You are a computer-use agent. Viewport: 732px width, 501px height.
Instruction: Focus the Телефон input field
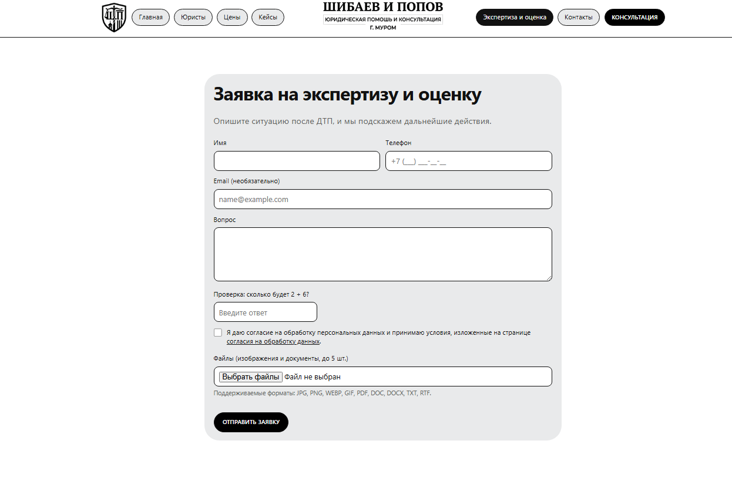pos(469,161)
